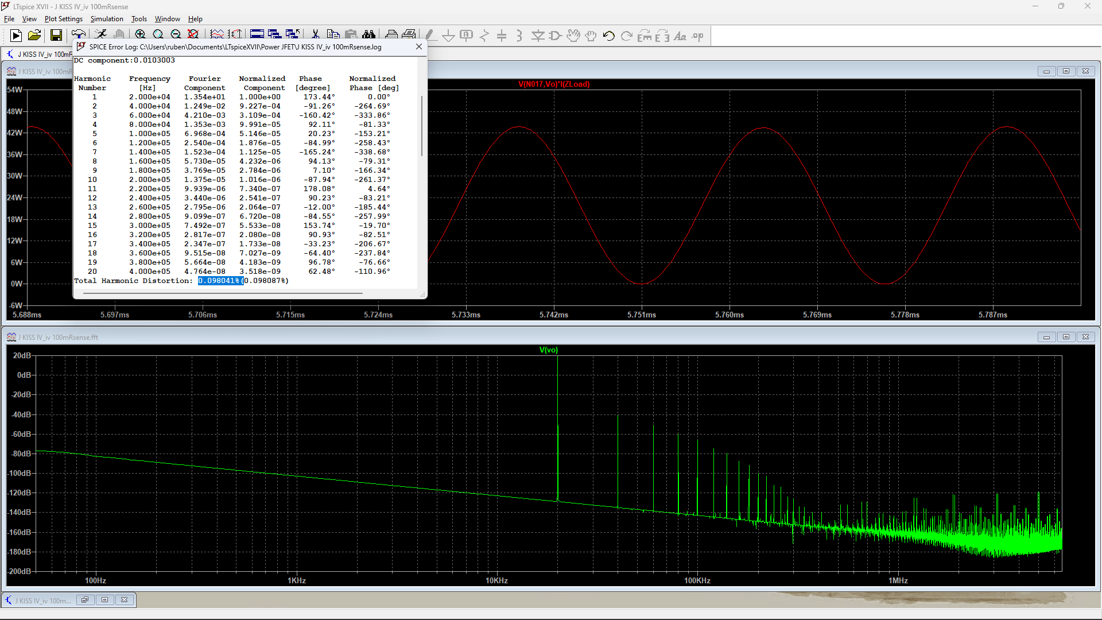Cascade windows using the cascade icon
The height and width of the screenshot is (620, 1102).
pyautogui.click(x=275, y=34)
